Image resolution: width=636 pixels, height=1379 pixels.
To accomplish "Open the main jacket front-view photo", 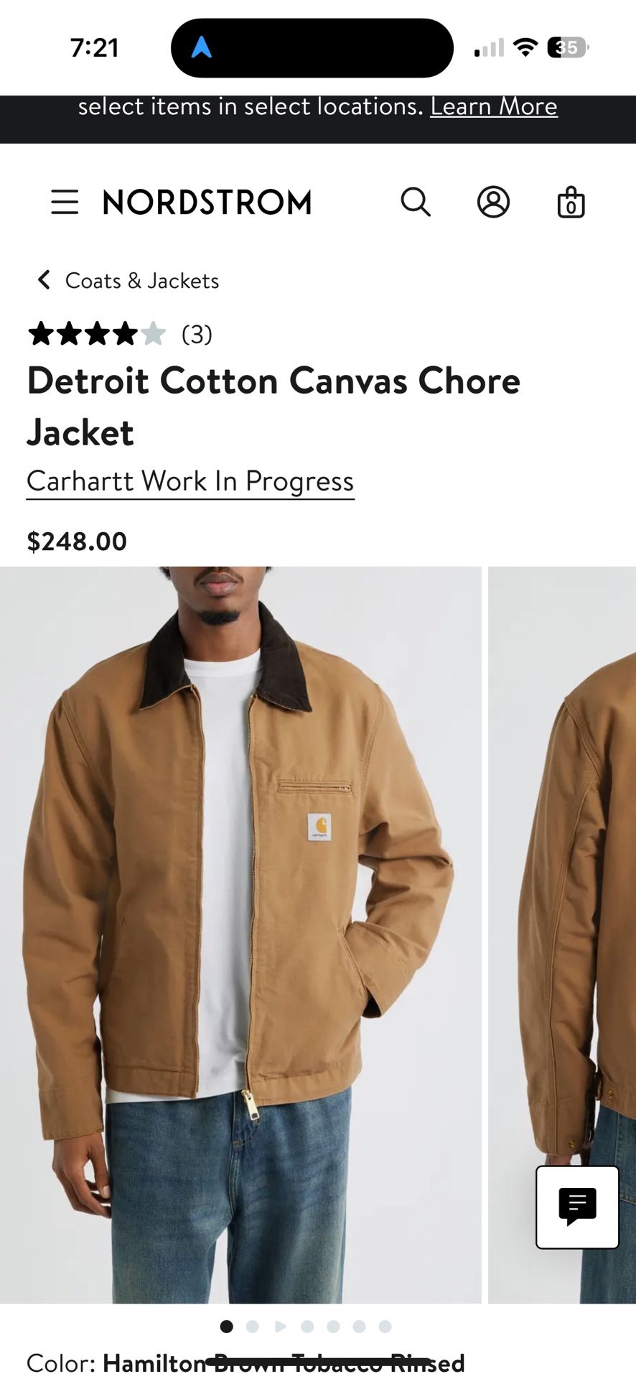I will tap(240, 934).
